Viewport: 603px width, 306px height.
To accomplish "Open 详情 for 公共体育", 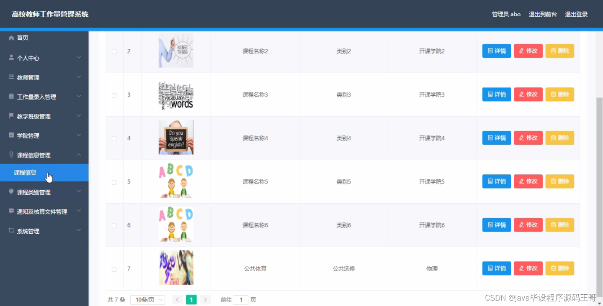I will pyautogui.click(x=497, y=268).
